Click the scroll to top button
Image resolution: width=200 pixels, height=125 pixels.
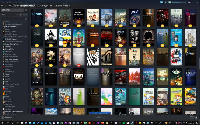tap(100, 113)
